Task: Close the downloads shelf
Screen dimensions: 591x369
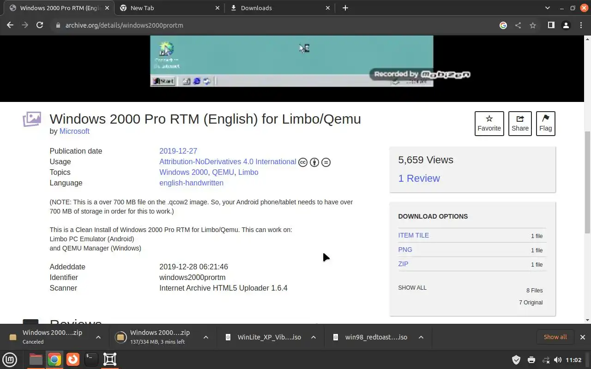Action: tap(582, 337)
